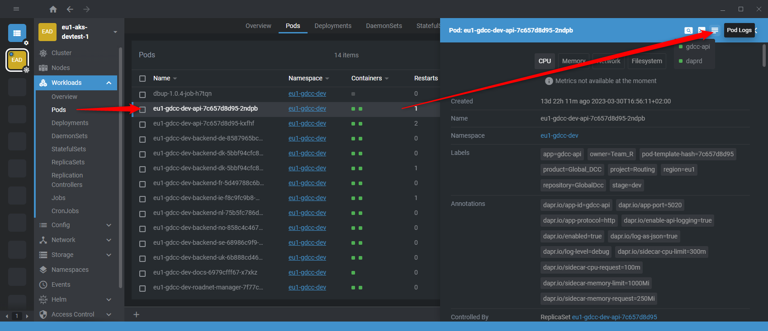The width and height of the screenshot is (768, 331).
Task: Click the Network topology icon in the sidebar
Action: click(x=43, y=240)
